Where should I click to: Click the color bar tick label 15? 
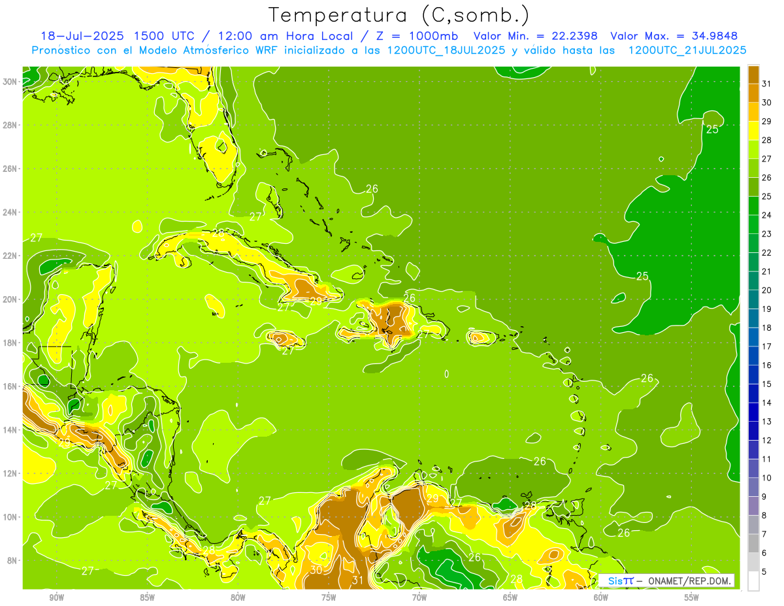767,384
